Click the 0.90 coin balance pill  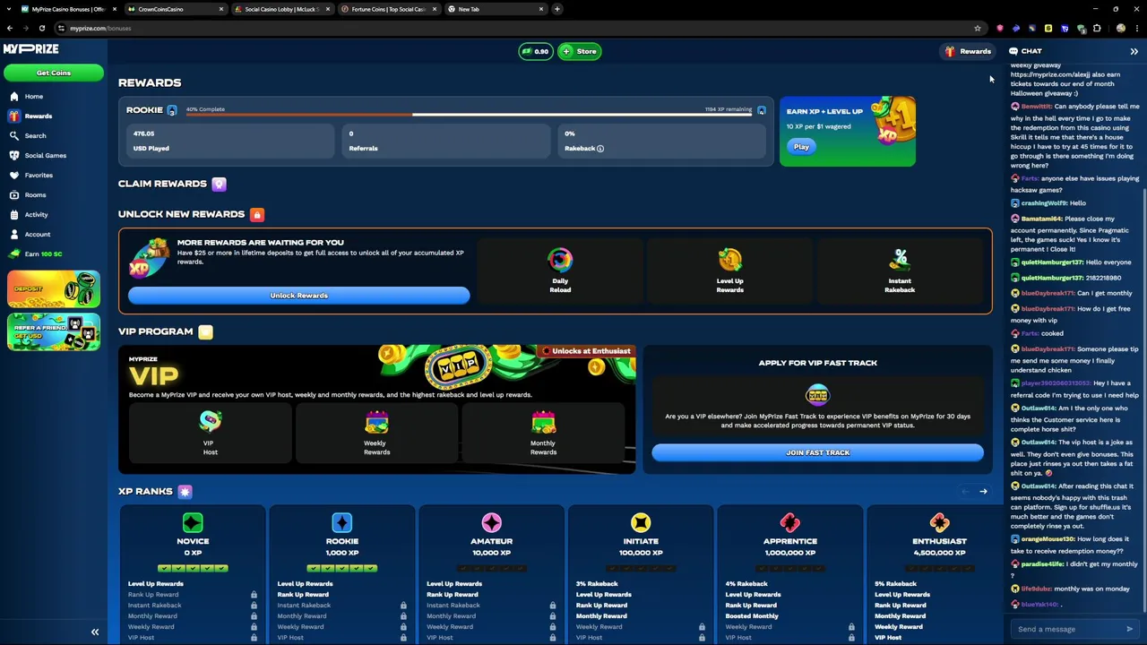point(535,51)
